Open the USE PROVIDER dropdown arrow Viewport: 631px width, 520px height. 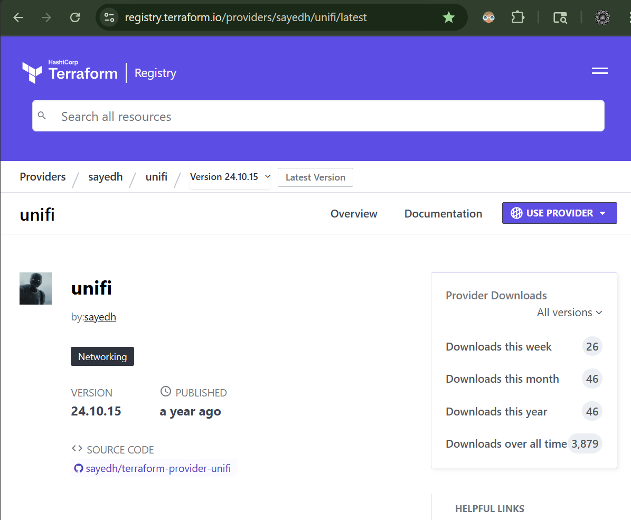click(602, 213)
